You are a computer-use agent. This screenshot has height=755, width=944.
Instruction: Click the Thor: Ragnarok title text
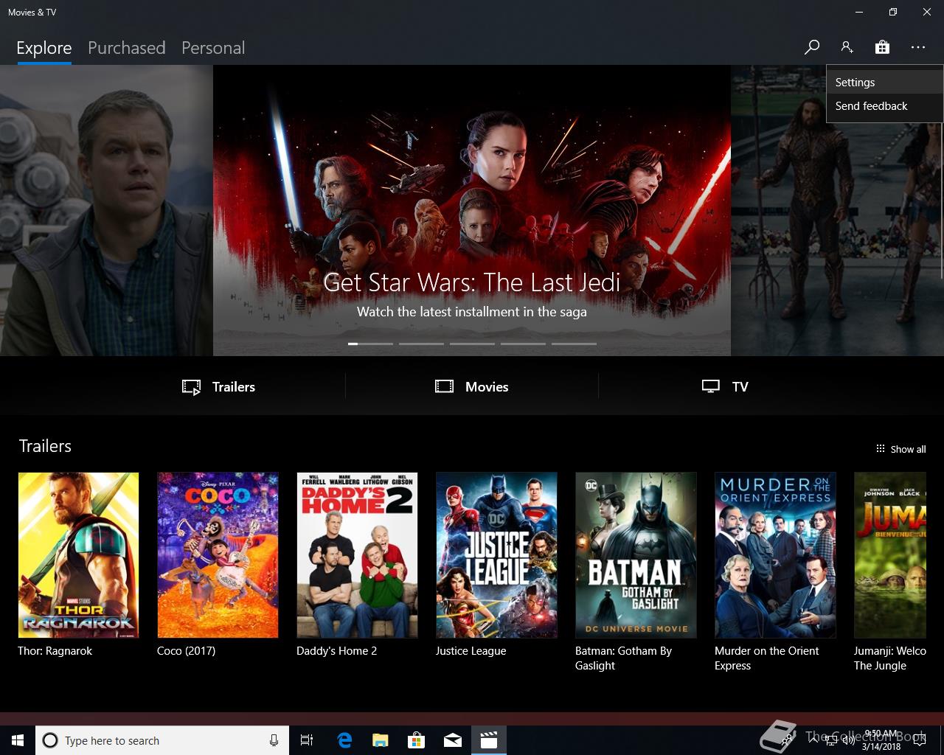55,651
